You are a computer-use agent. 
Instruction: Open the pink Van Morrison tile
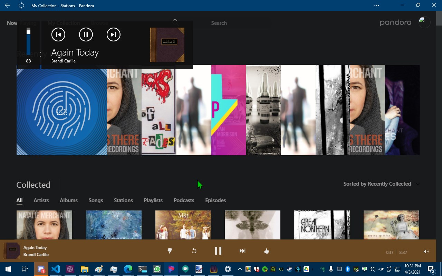point(229,110)
